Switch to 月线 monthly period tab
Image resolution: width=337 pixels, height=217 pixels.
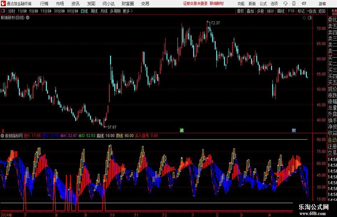[104, 11]
